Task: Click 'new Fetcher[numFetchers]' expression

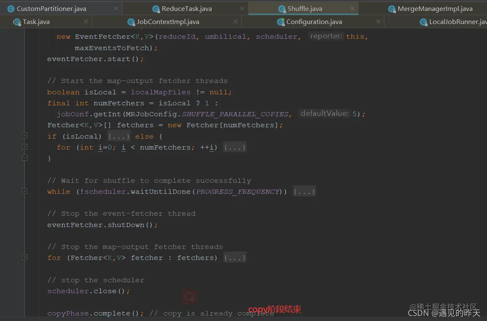Action: [x=223, y=125]
